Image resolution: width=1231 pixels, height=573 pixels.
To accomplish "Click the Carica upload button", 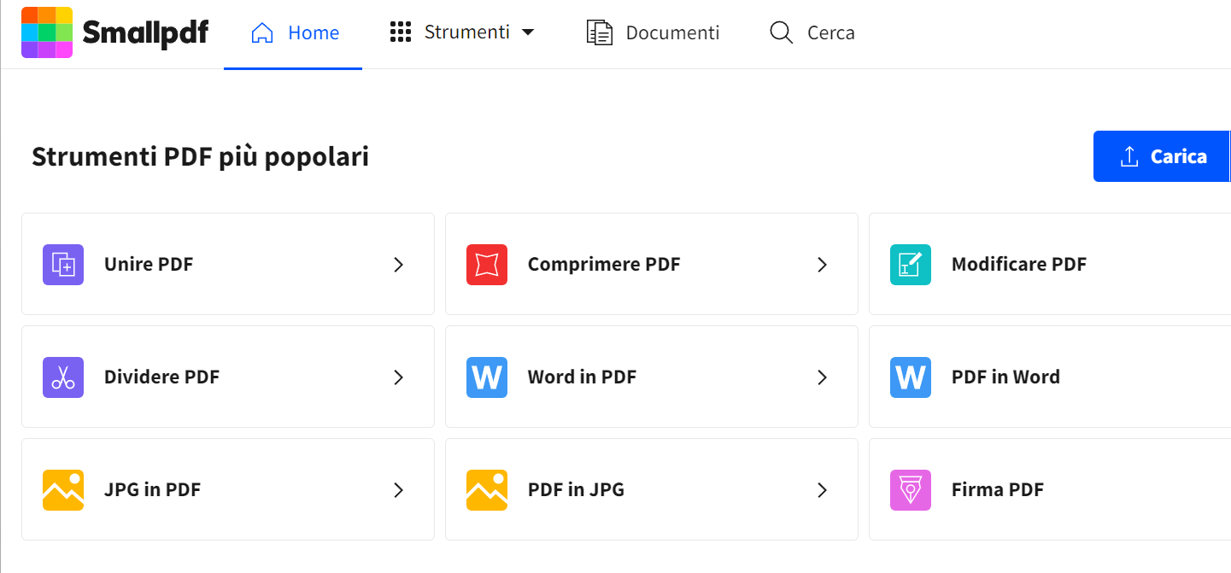I will (x=1162, y=156).
